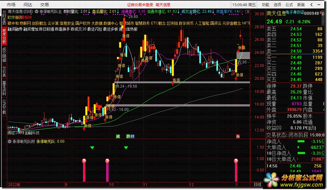The height and width of the screenshot is (190, 328).
Task: Switch to the 公式下载 side tab
Action: point(4,106)
